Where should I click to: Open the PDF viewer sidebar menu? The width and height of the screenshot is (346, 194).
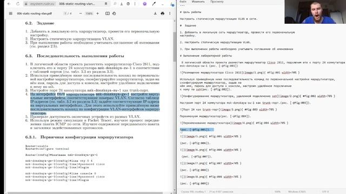tap(11, 13)
